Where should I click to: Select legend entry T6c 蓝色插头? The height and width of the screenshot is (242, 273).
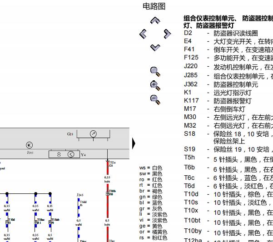[x=228, y=178]
